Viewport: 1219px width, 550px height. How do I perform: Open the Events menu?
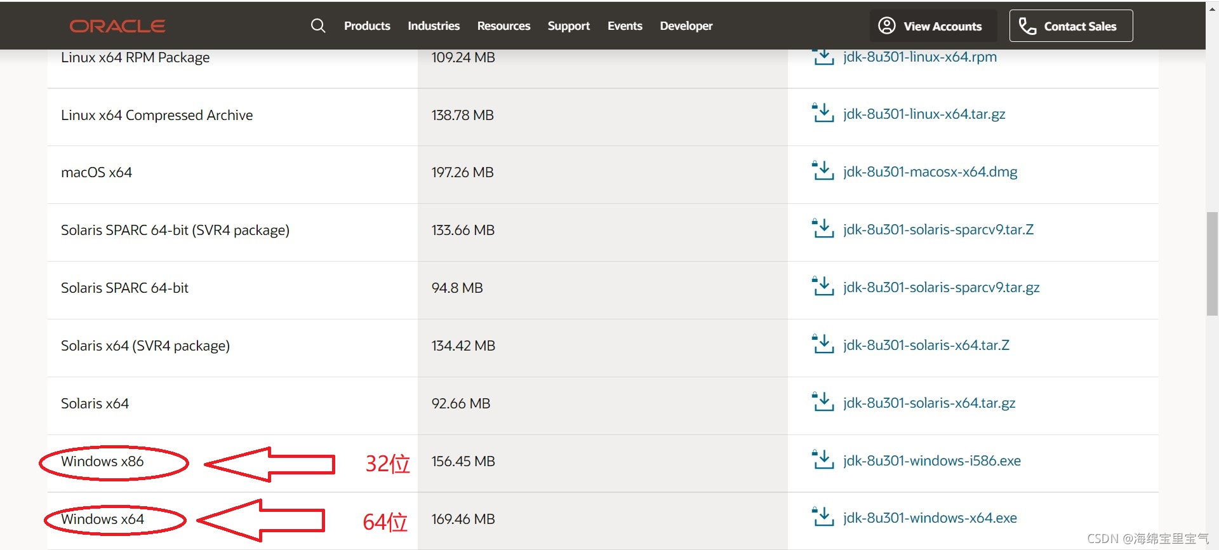pyautogui.click(x=625, y=26)
